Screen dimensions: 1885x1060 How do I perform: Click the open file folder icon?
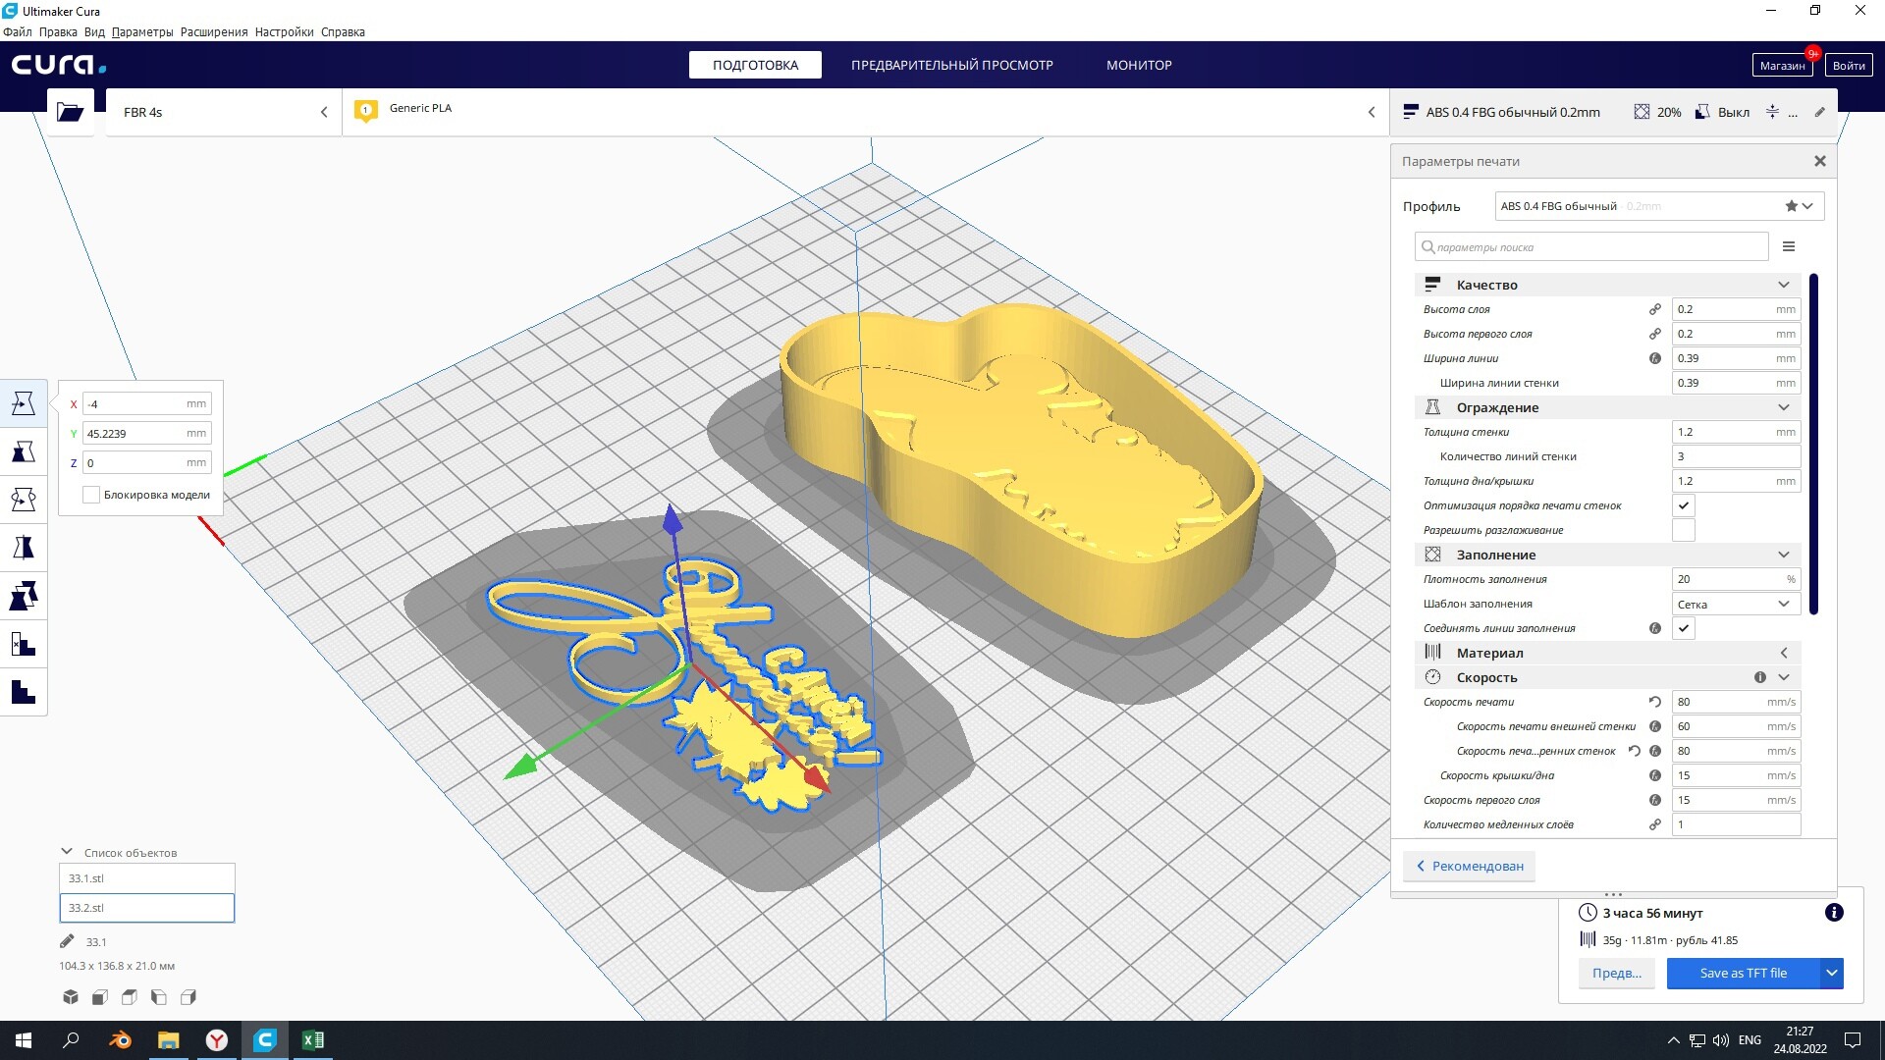pos(70,112)
